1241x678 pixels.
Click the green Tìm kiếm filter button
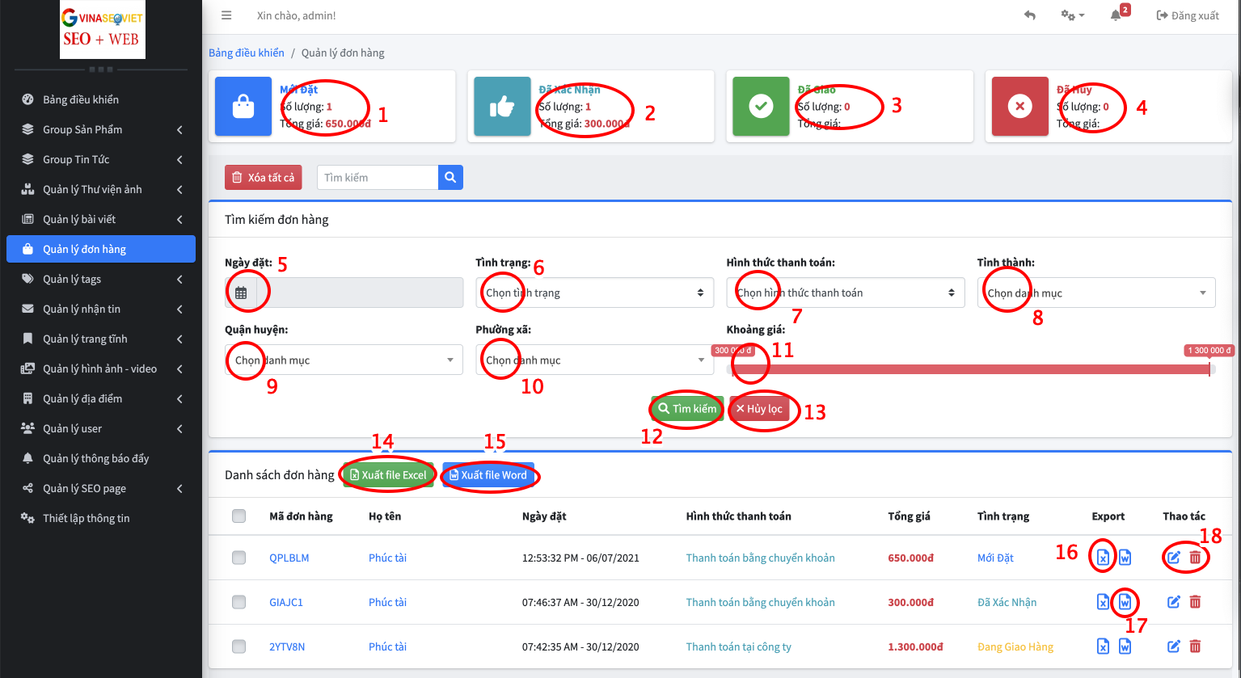point(687,408)
